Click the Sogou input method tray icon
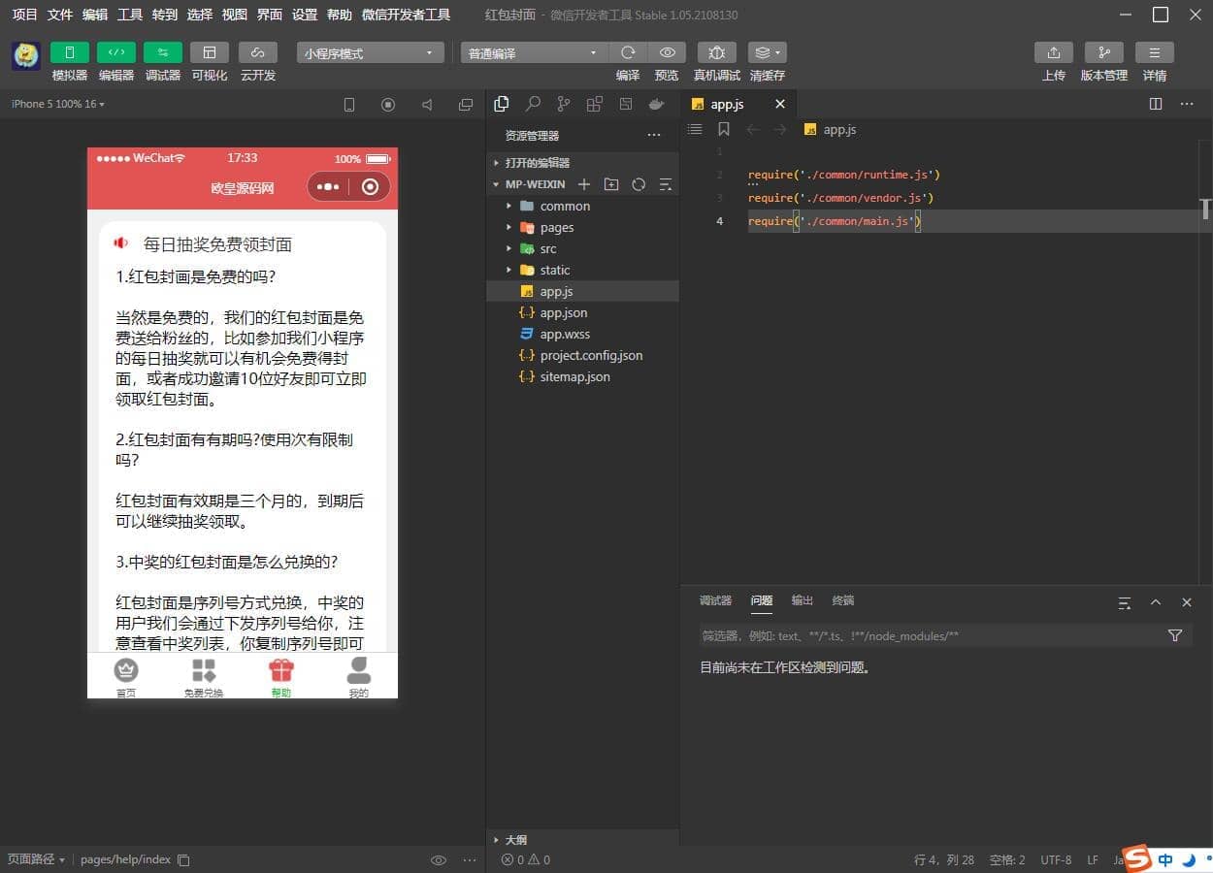The image size is (1213, 873). coord(1135,858)
